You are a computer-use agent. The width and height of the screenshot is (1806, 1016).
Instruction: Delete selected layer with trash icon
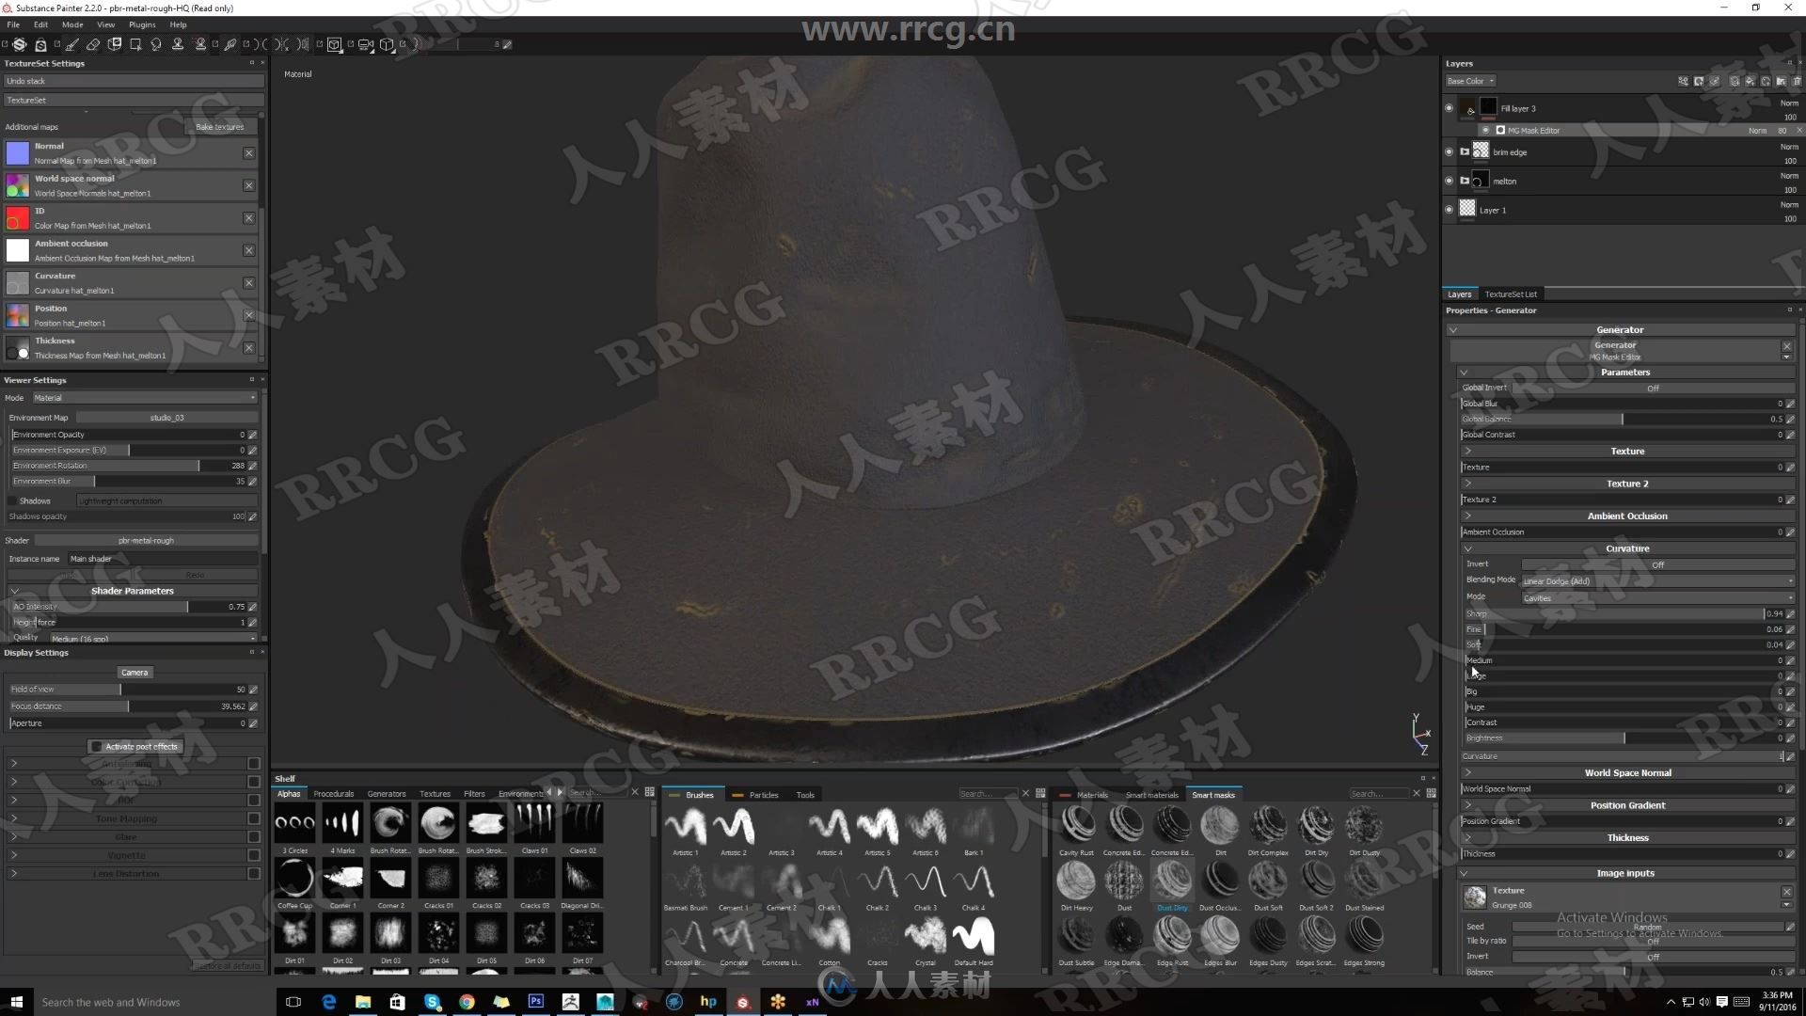(1797, 81)
